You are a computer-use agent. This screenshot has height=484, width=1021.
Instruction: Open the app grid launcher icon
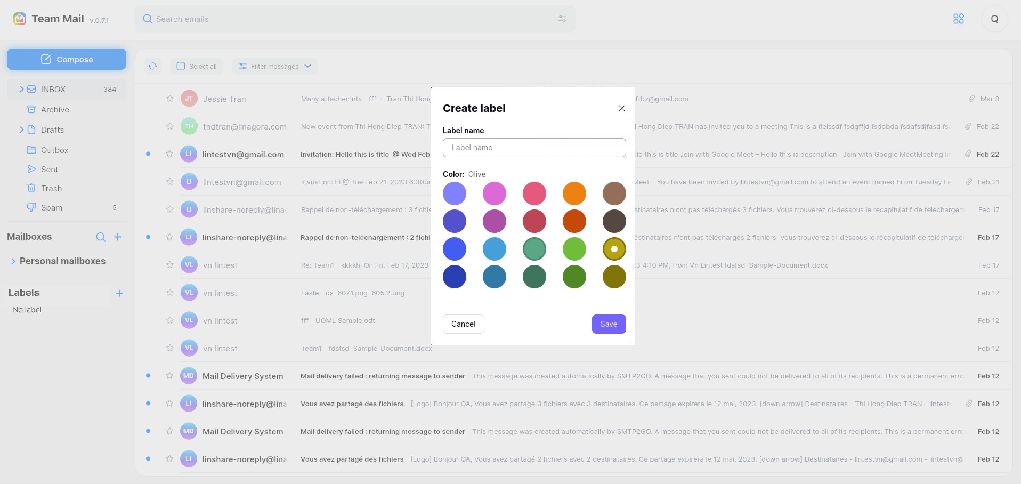point(958,19)
